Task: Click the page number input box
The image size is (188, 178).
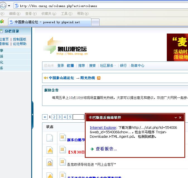Action: coord(78,117)
